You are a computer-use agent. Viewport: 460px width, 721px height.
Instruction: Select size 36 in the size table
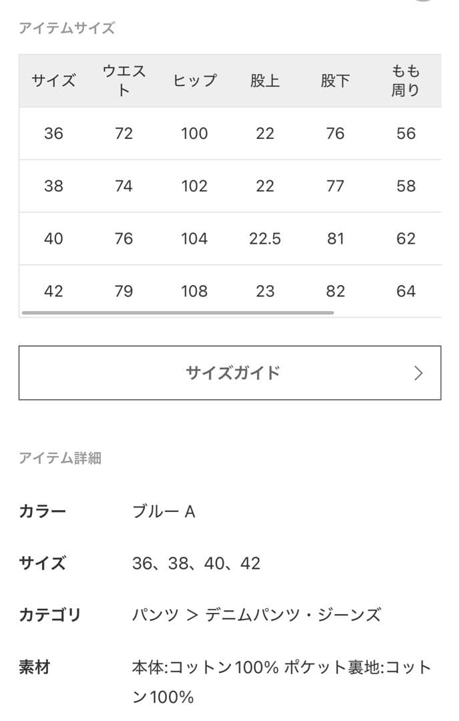(55, 134)
